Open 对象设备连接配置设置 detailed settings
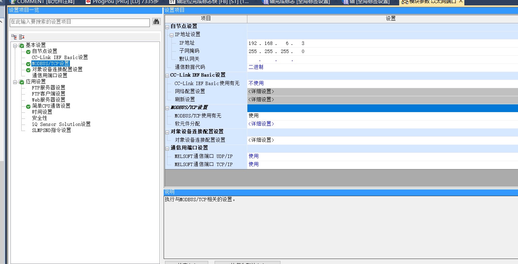This screenshot has width=518, height=264. tap(261, 140)
